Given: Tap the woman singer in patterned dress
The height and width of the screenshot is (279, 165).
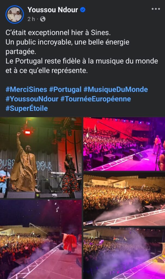Looking at the screenshot, I should [70, 174].
